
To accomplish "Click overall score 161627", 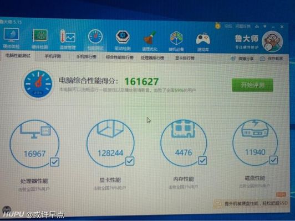I will click(x=141, y=81).
